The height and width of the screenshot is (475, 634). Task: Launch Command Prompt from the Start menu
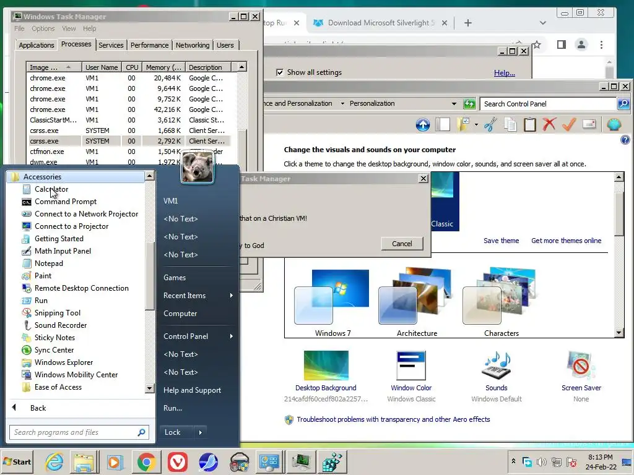[x=66, y=202]
